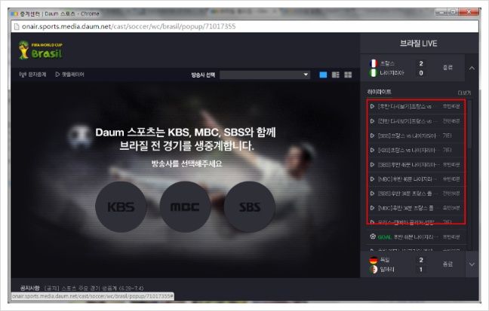The width and height of the screenshot is (489, 311).
Task: Choose the MBC broadcaster circle
Action: 185,207
